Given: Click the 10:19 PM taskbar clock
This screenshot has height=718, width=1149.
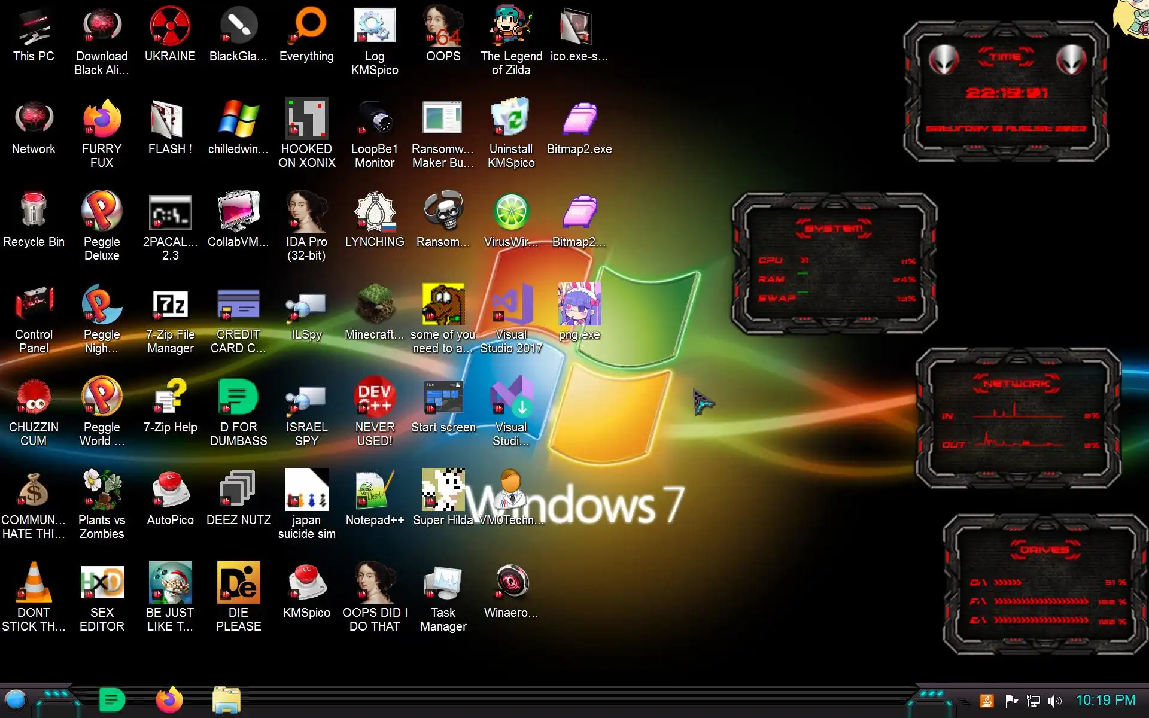Looking at the screenshot, I should point(1105,700).
